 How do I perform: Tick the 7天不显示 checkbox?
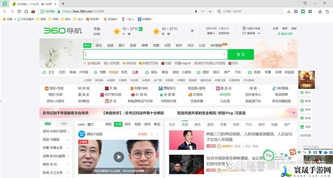305,147
